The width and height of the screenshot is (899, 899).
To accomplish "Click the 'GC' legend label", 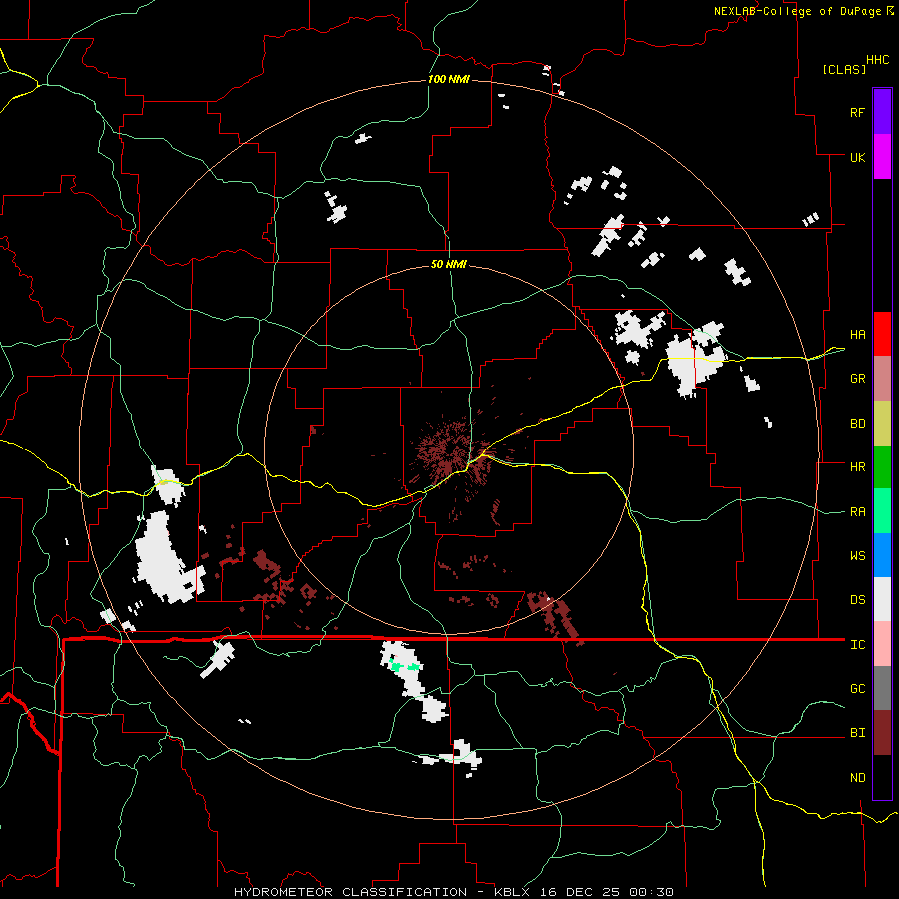I will [x=857, y=689].
